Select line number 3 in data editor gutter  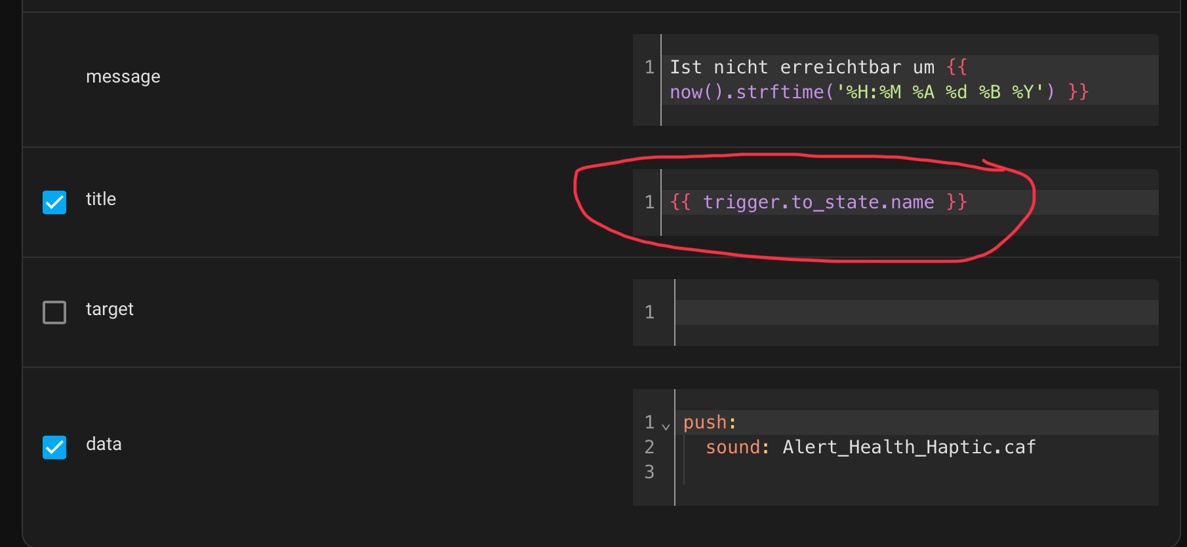click(x=649, y=472)
